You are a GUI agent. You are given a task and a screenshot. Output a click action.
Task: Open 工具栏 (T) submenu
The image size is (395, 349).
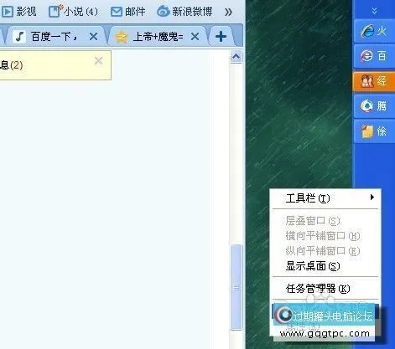point(325,198)
